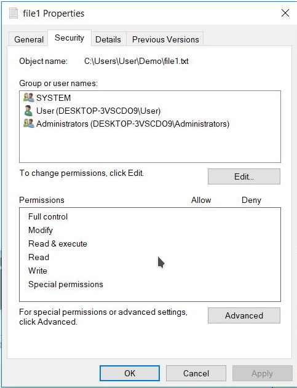Confirm with the OK button

tap(130, 373)
